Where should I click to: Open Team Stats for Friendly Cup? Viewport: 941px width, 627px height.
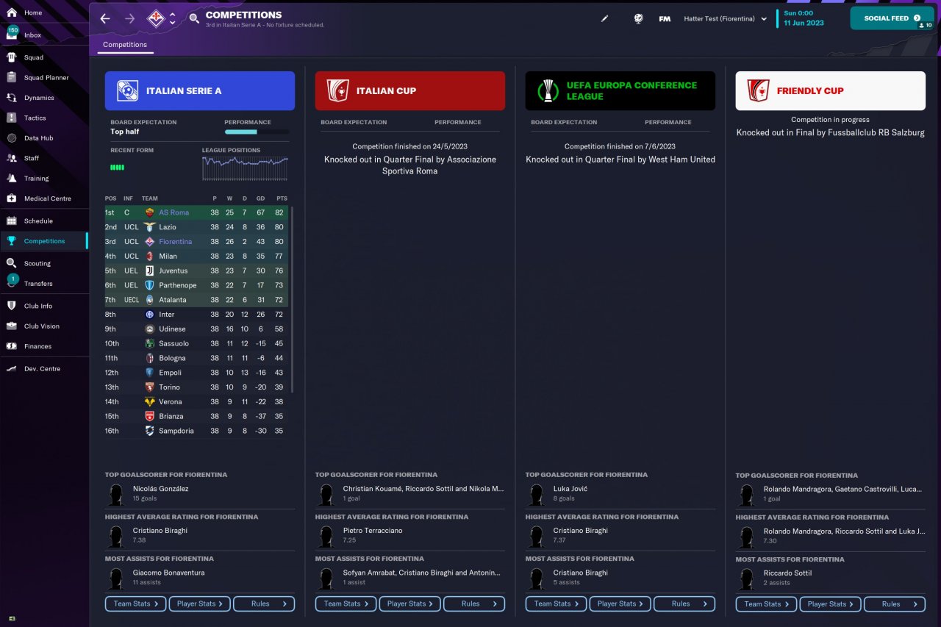[x=767, y=603]
